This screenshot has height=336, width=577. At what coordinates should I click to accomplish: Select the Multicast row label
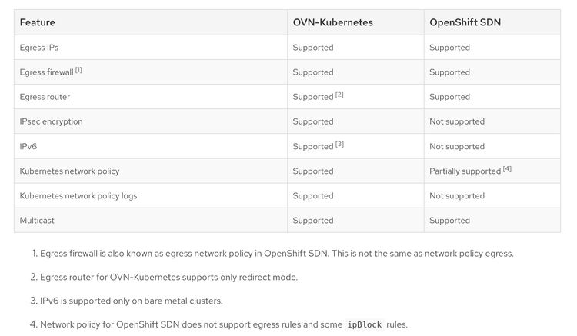tap(37, 220)
